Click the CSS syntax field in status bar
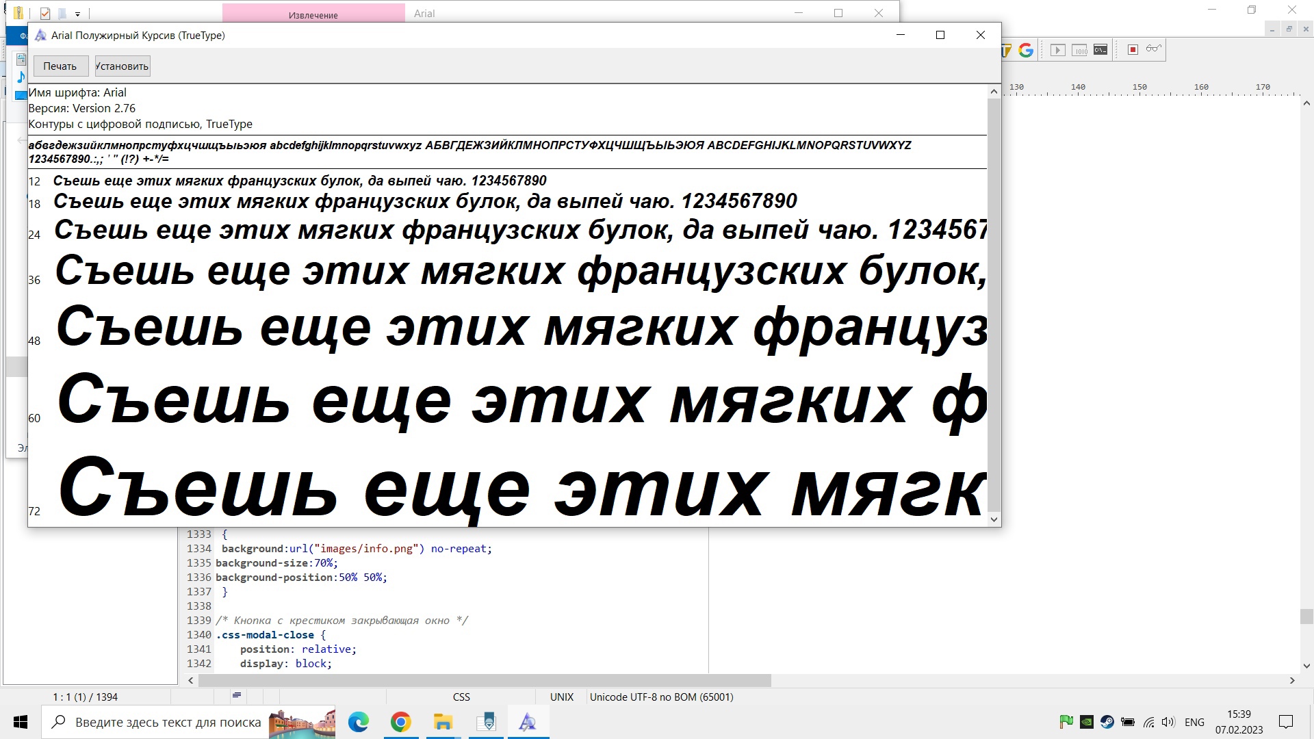The width and height of the screenshot is (1314, 739). click(461, 697)
